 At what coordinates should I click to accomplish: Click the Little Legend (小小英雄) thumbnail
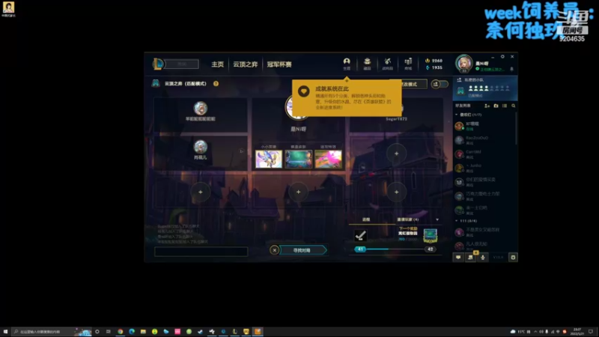coord(269,159)
